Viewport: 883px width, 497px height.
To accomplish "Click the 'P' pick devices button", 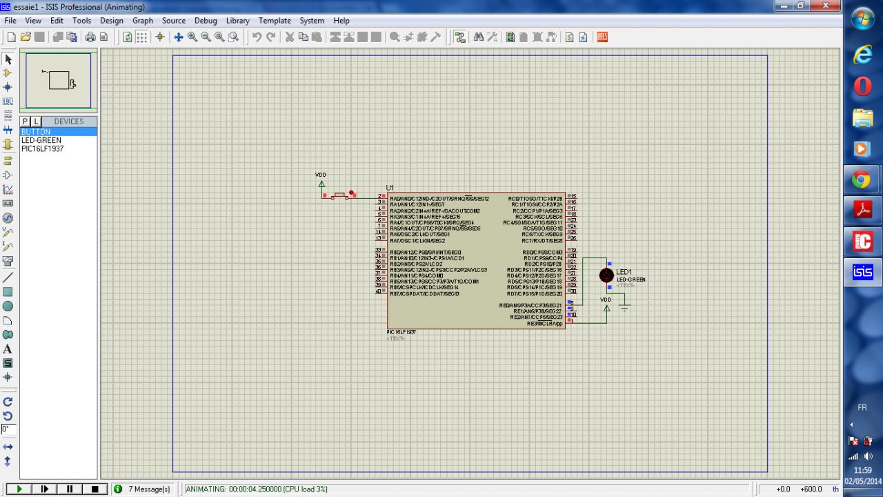I will pyautogui.click(x=26, y=121).
